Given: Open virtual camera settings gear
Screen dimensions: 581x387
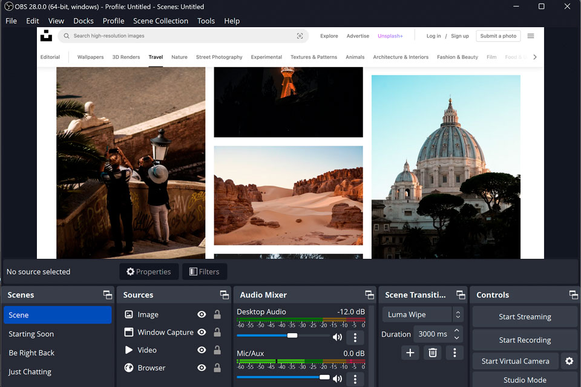Looking at the screenshot, I should pos(569,361).
